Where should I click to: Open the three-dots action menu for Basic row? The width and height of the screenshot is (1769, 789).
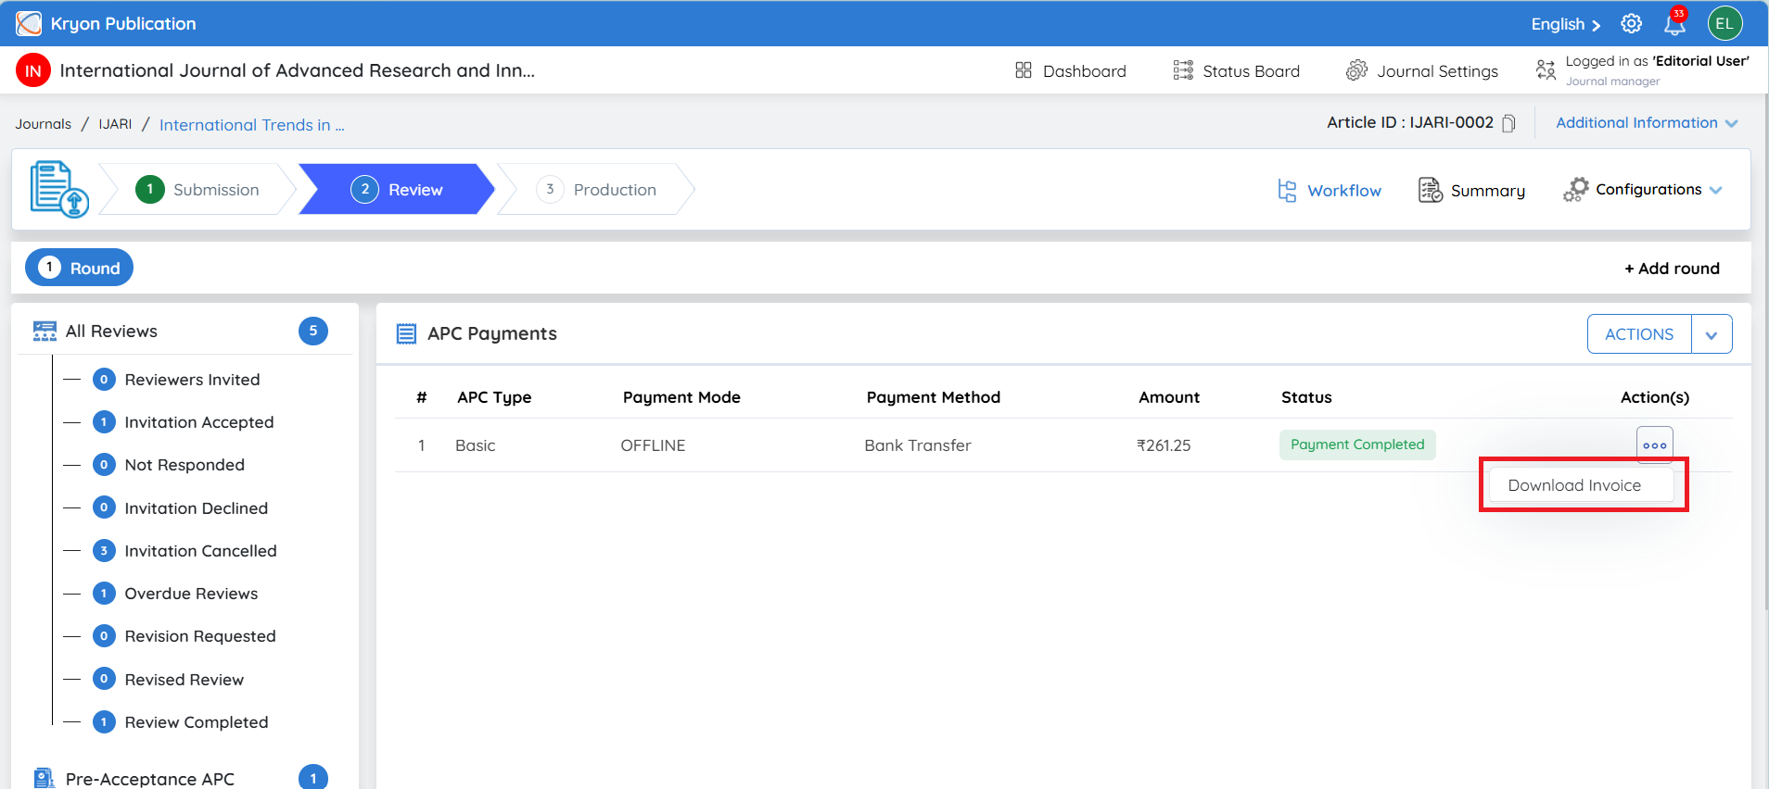[1654, 445]
